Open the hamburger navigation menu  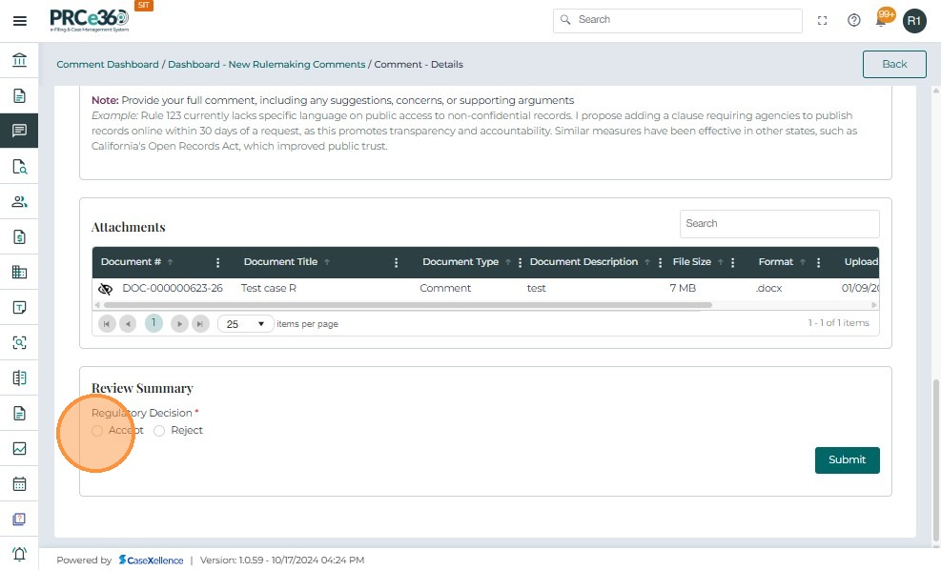[19, 20]
